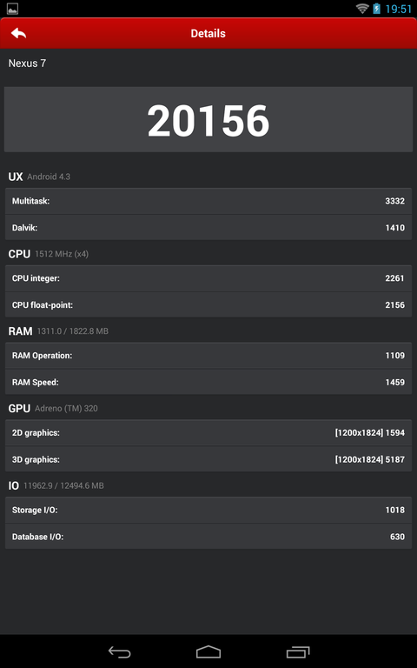Tap the screenshot notification icon in status bar
The image size is (417, 668).
[x=12, y=9]
